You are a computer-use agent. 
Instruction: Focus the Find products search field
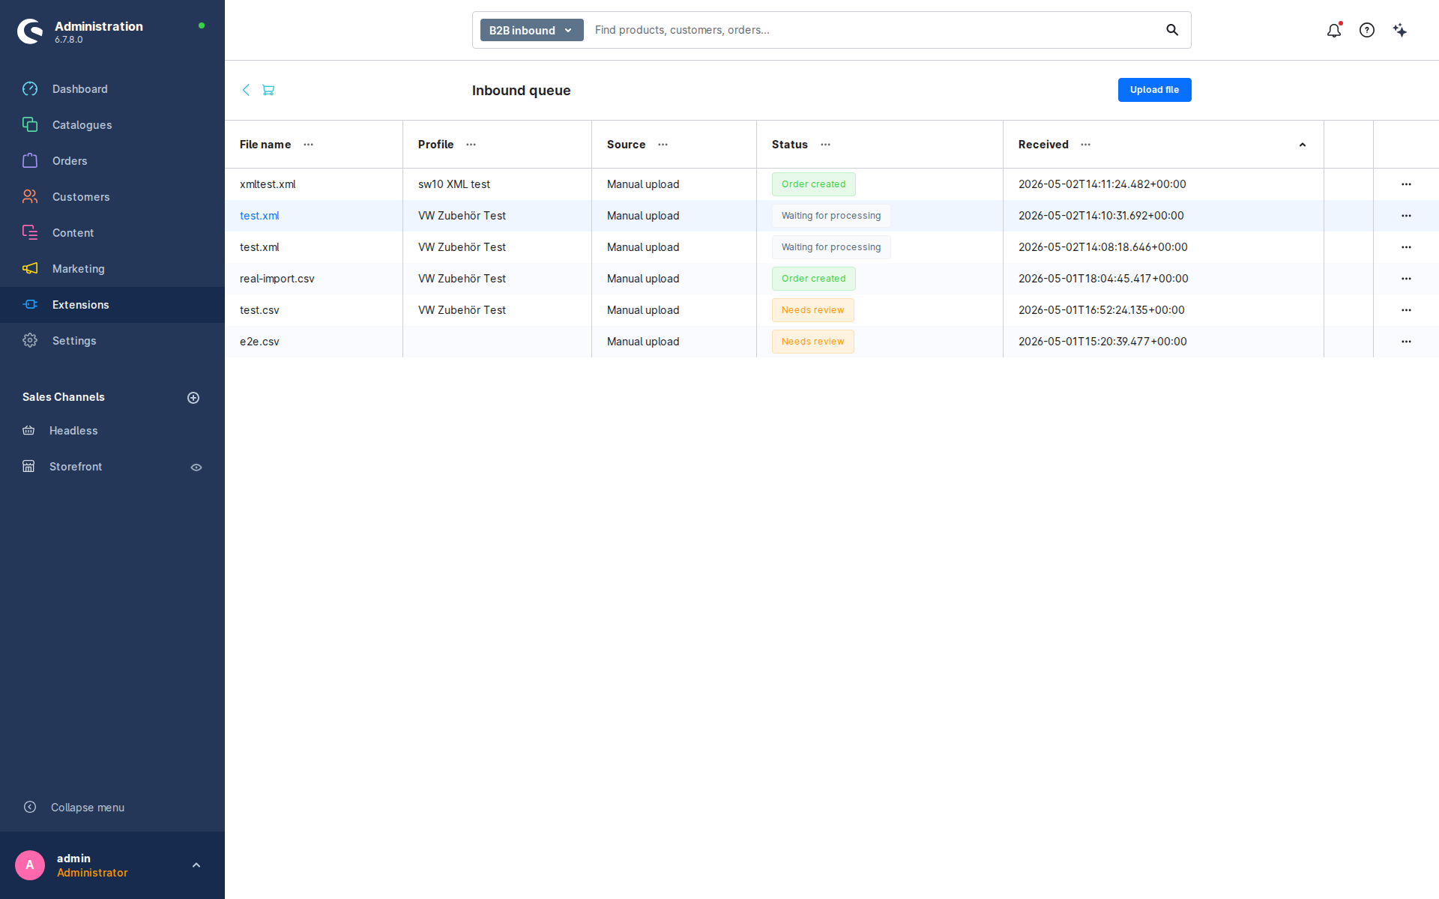coord(873,30)
